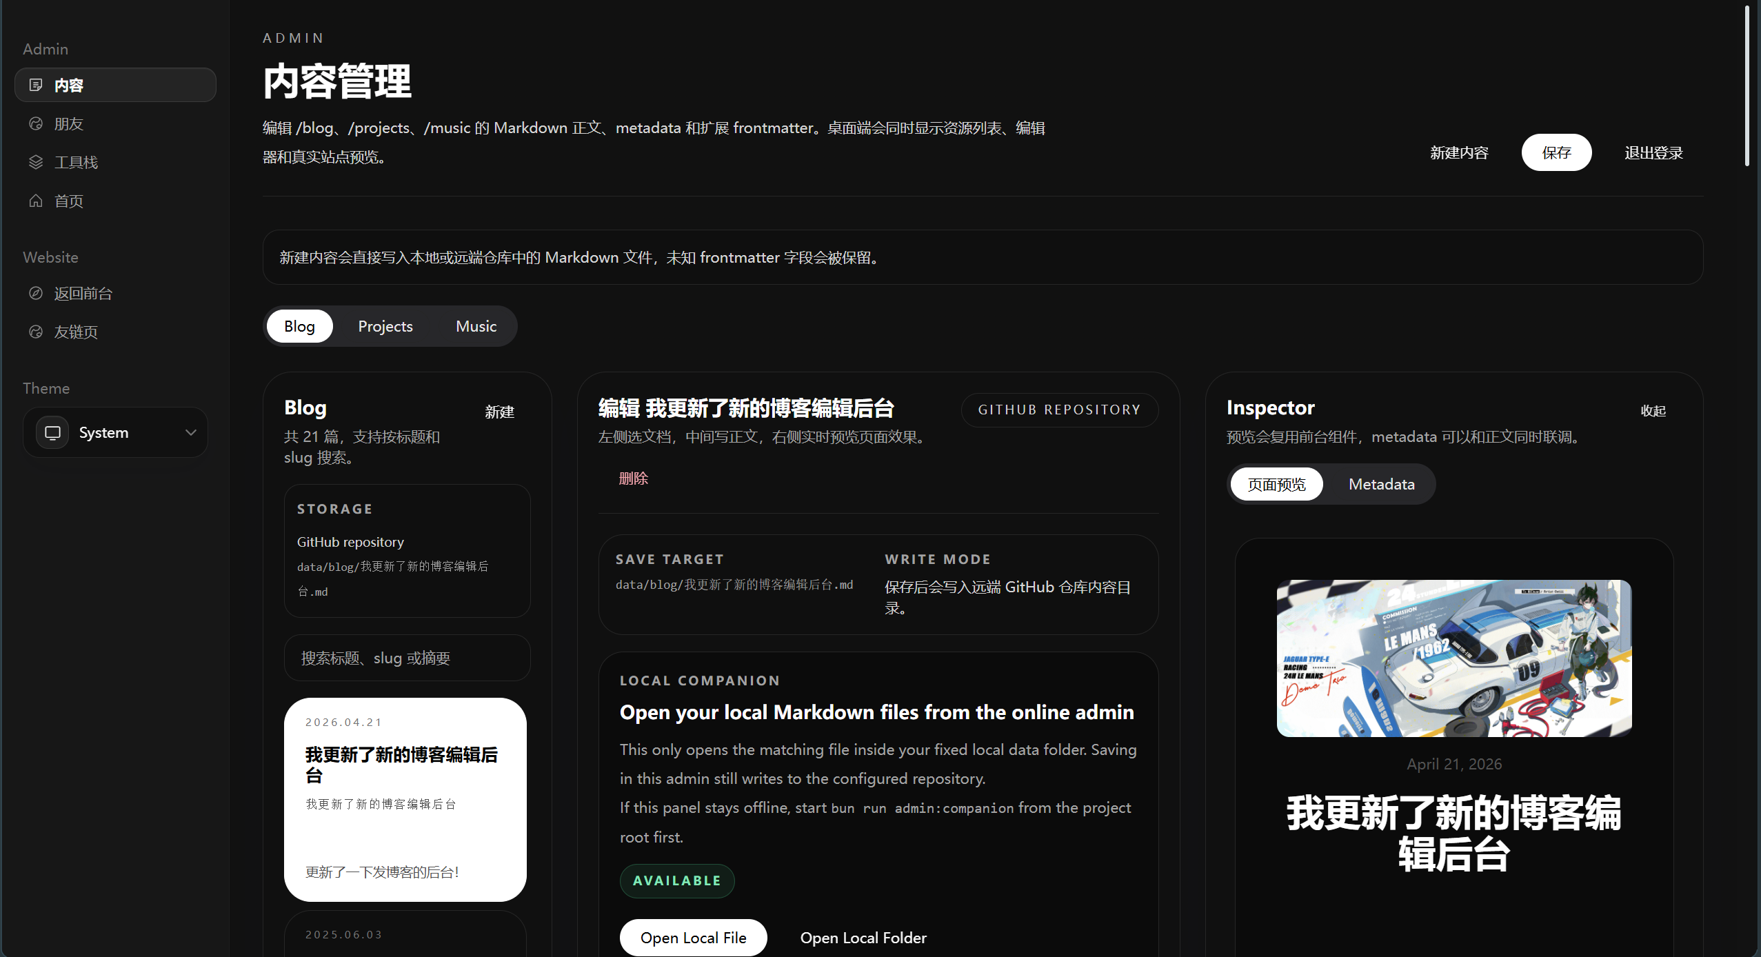Screen dimensions: 1761x957
Task: Collapse Inspector with 收起 button
Action: 1653,410
